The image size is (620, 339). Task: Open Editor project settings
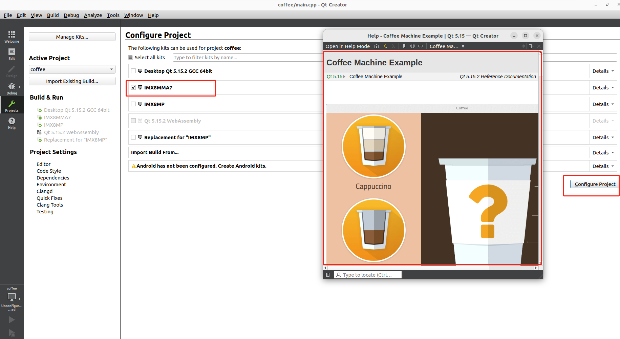(43, 164)
